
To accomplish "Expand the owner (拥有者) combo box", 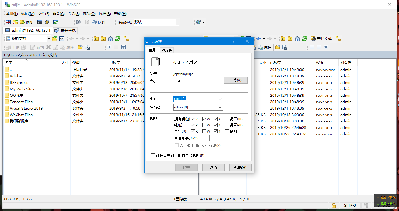I will tap(220, 107).
